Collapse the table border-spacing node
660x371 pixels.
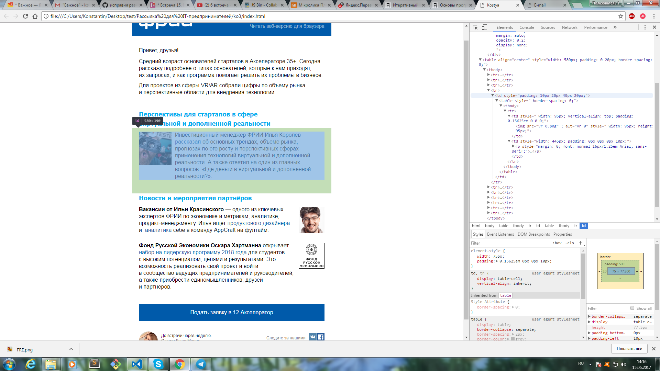[x=497, y=101]
